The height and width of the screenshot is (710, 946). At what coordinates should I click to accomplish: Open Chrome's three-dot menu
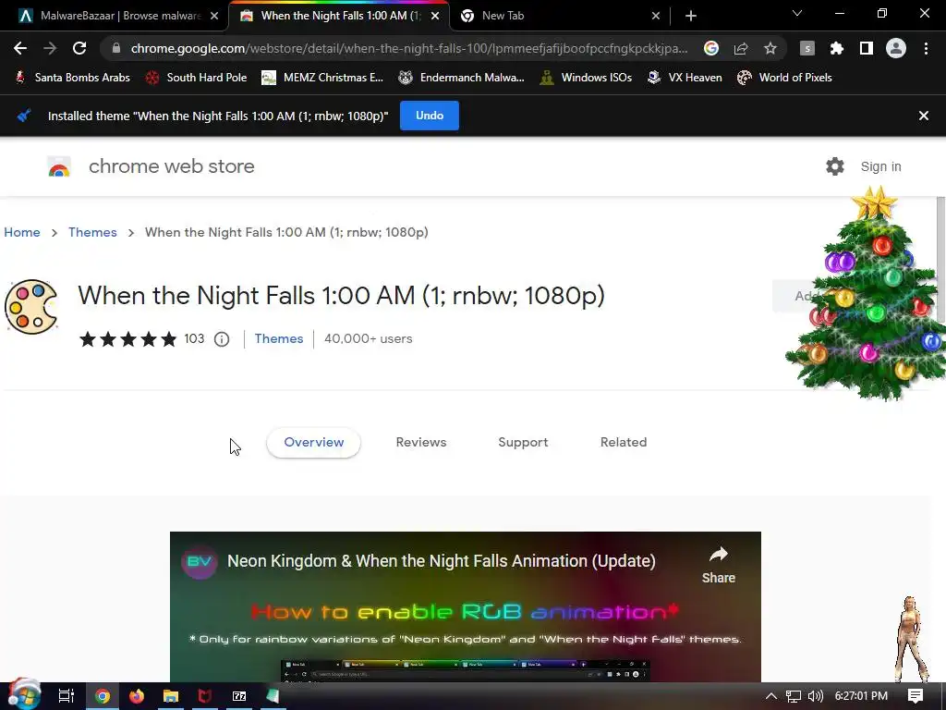926,48
